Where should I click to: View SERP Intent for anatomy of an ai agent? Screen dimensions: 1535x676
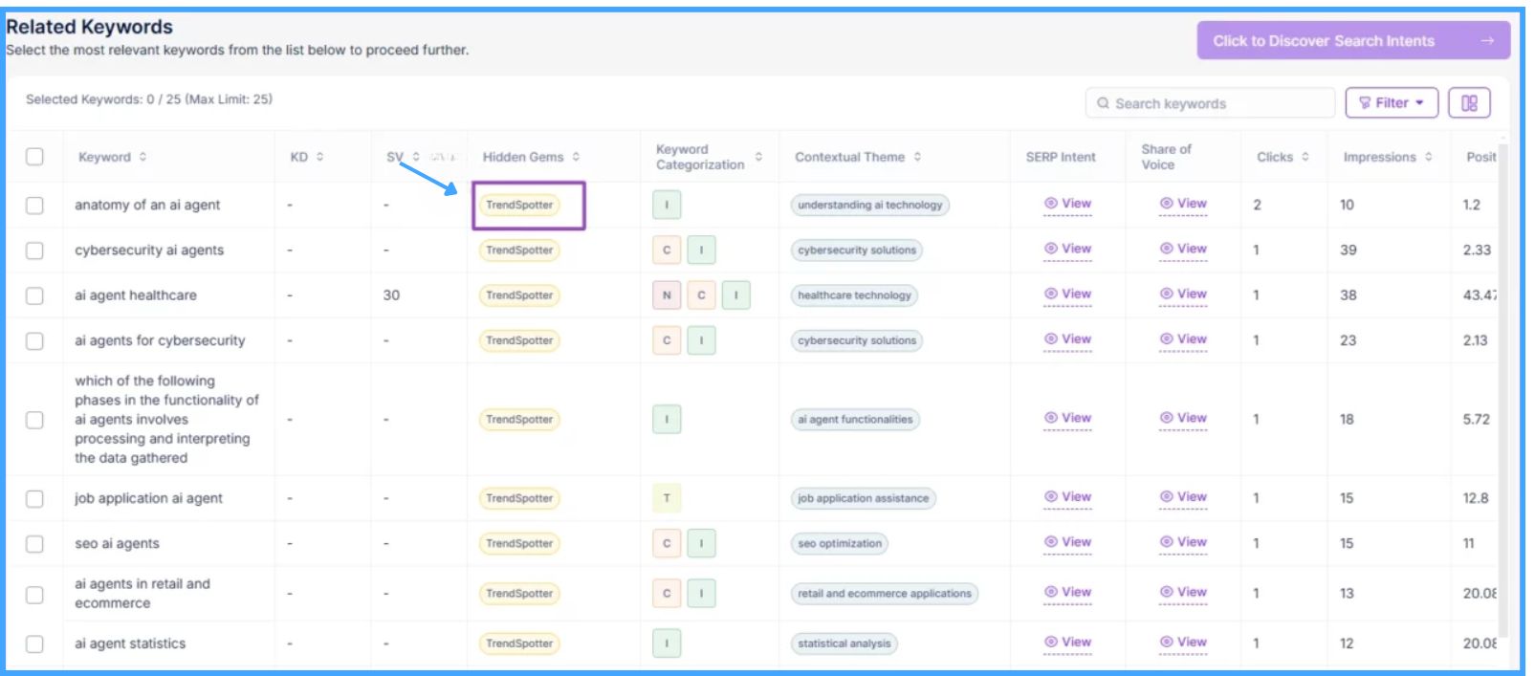(1067, 204)
